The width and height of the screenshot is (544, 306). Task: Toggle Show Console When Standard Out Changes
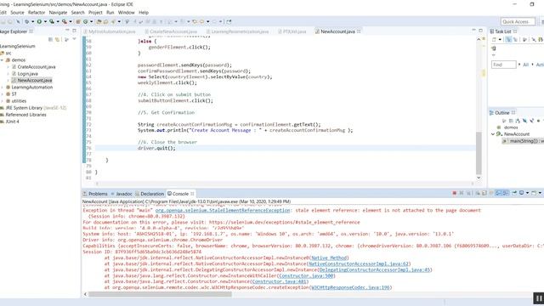click(x=498, y=193)
